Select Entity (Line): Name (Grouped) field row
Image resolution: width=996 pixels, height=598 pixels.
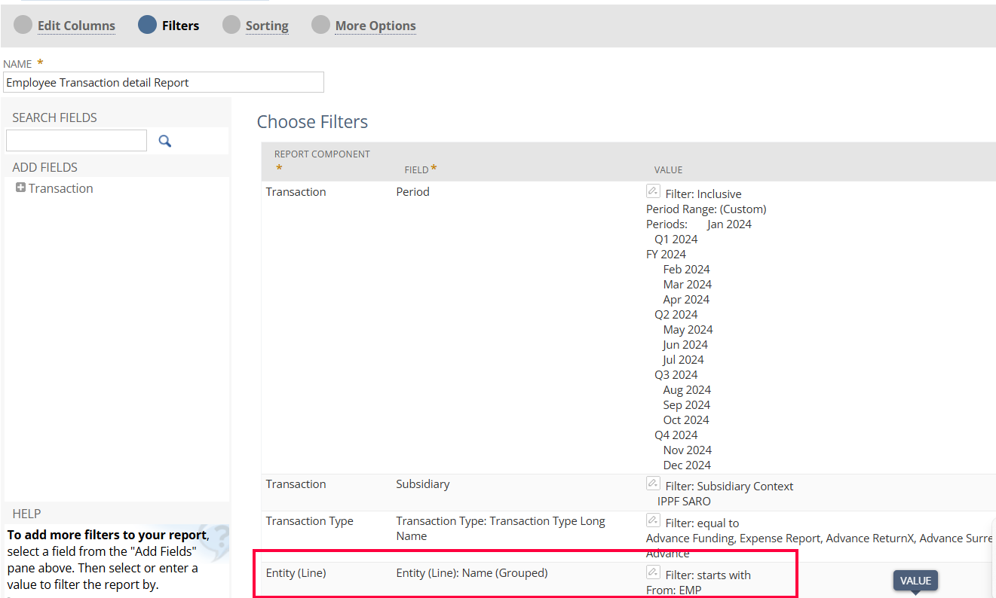tap(471, 573)
